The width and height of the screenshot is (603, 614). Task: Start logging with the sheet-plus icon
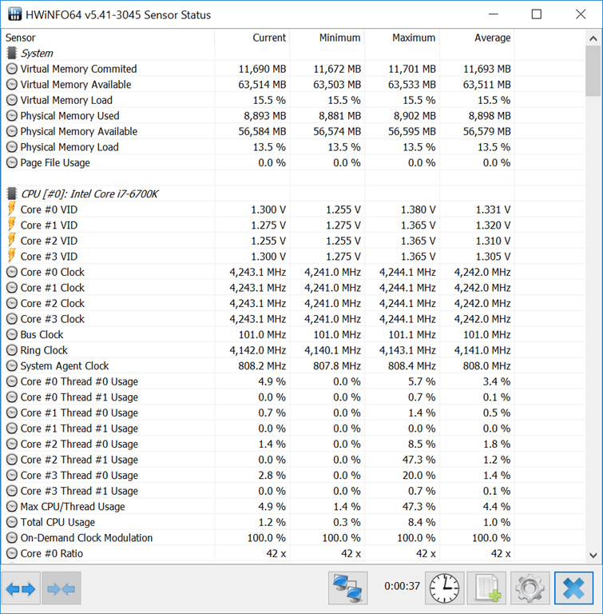(486, 588)
